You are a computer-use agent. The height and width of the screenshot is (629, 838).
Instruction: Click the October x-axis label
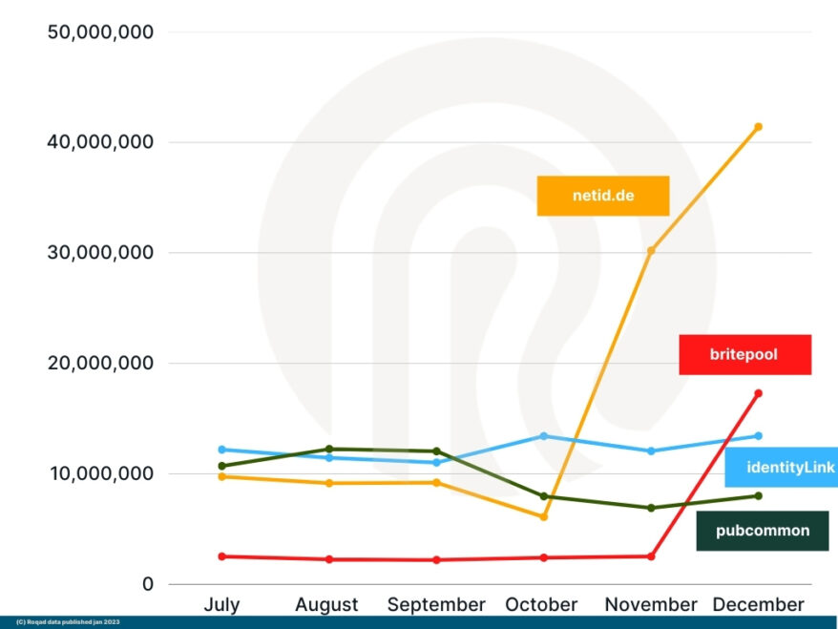541,605
